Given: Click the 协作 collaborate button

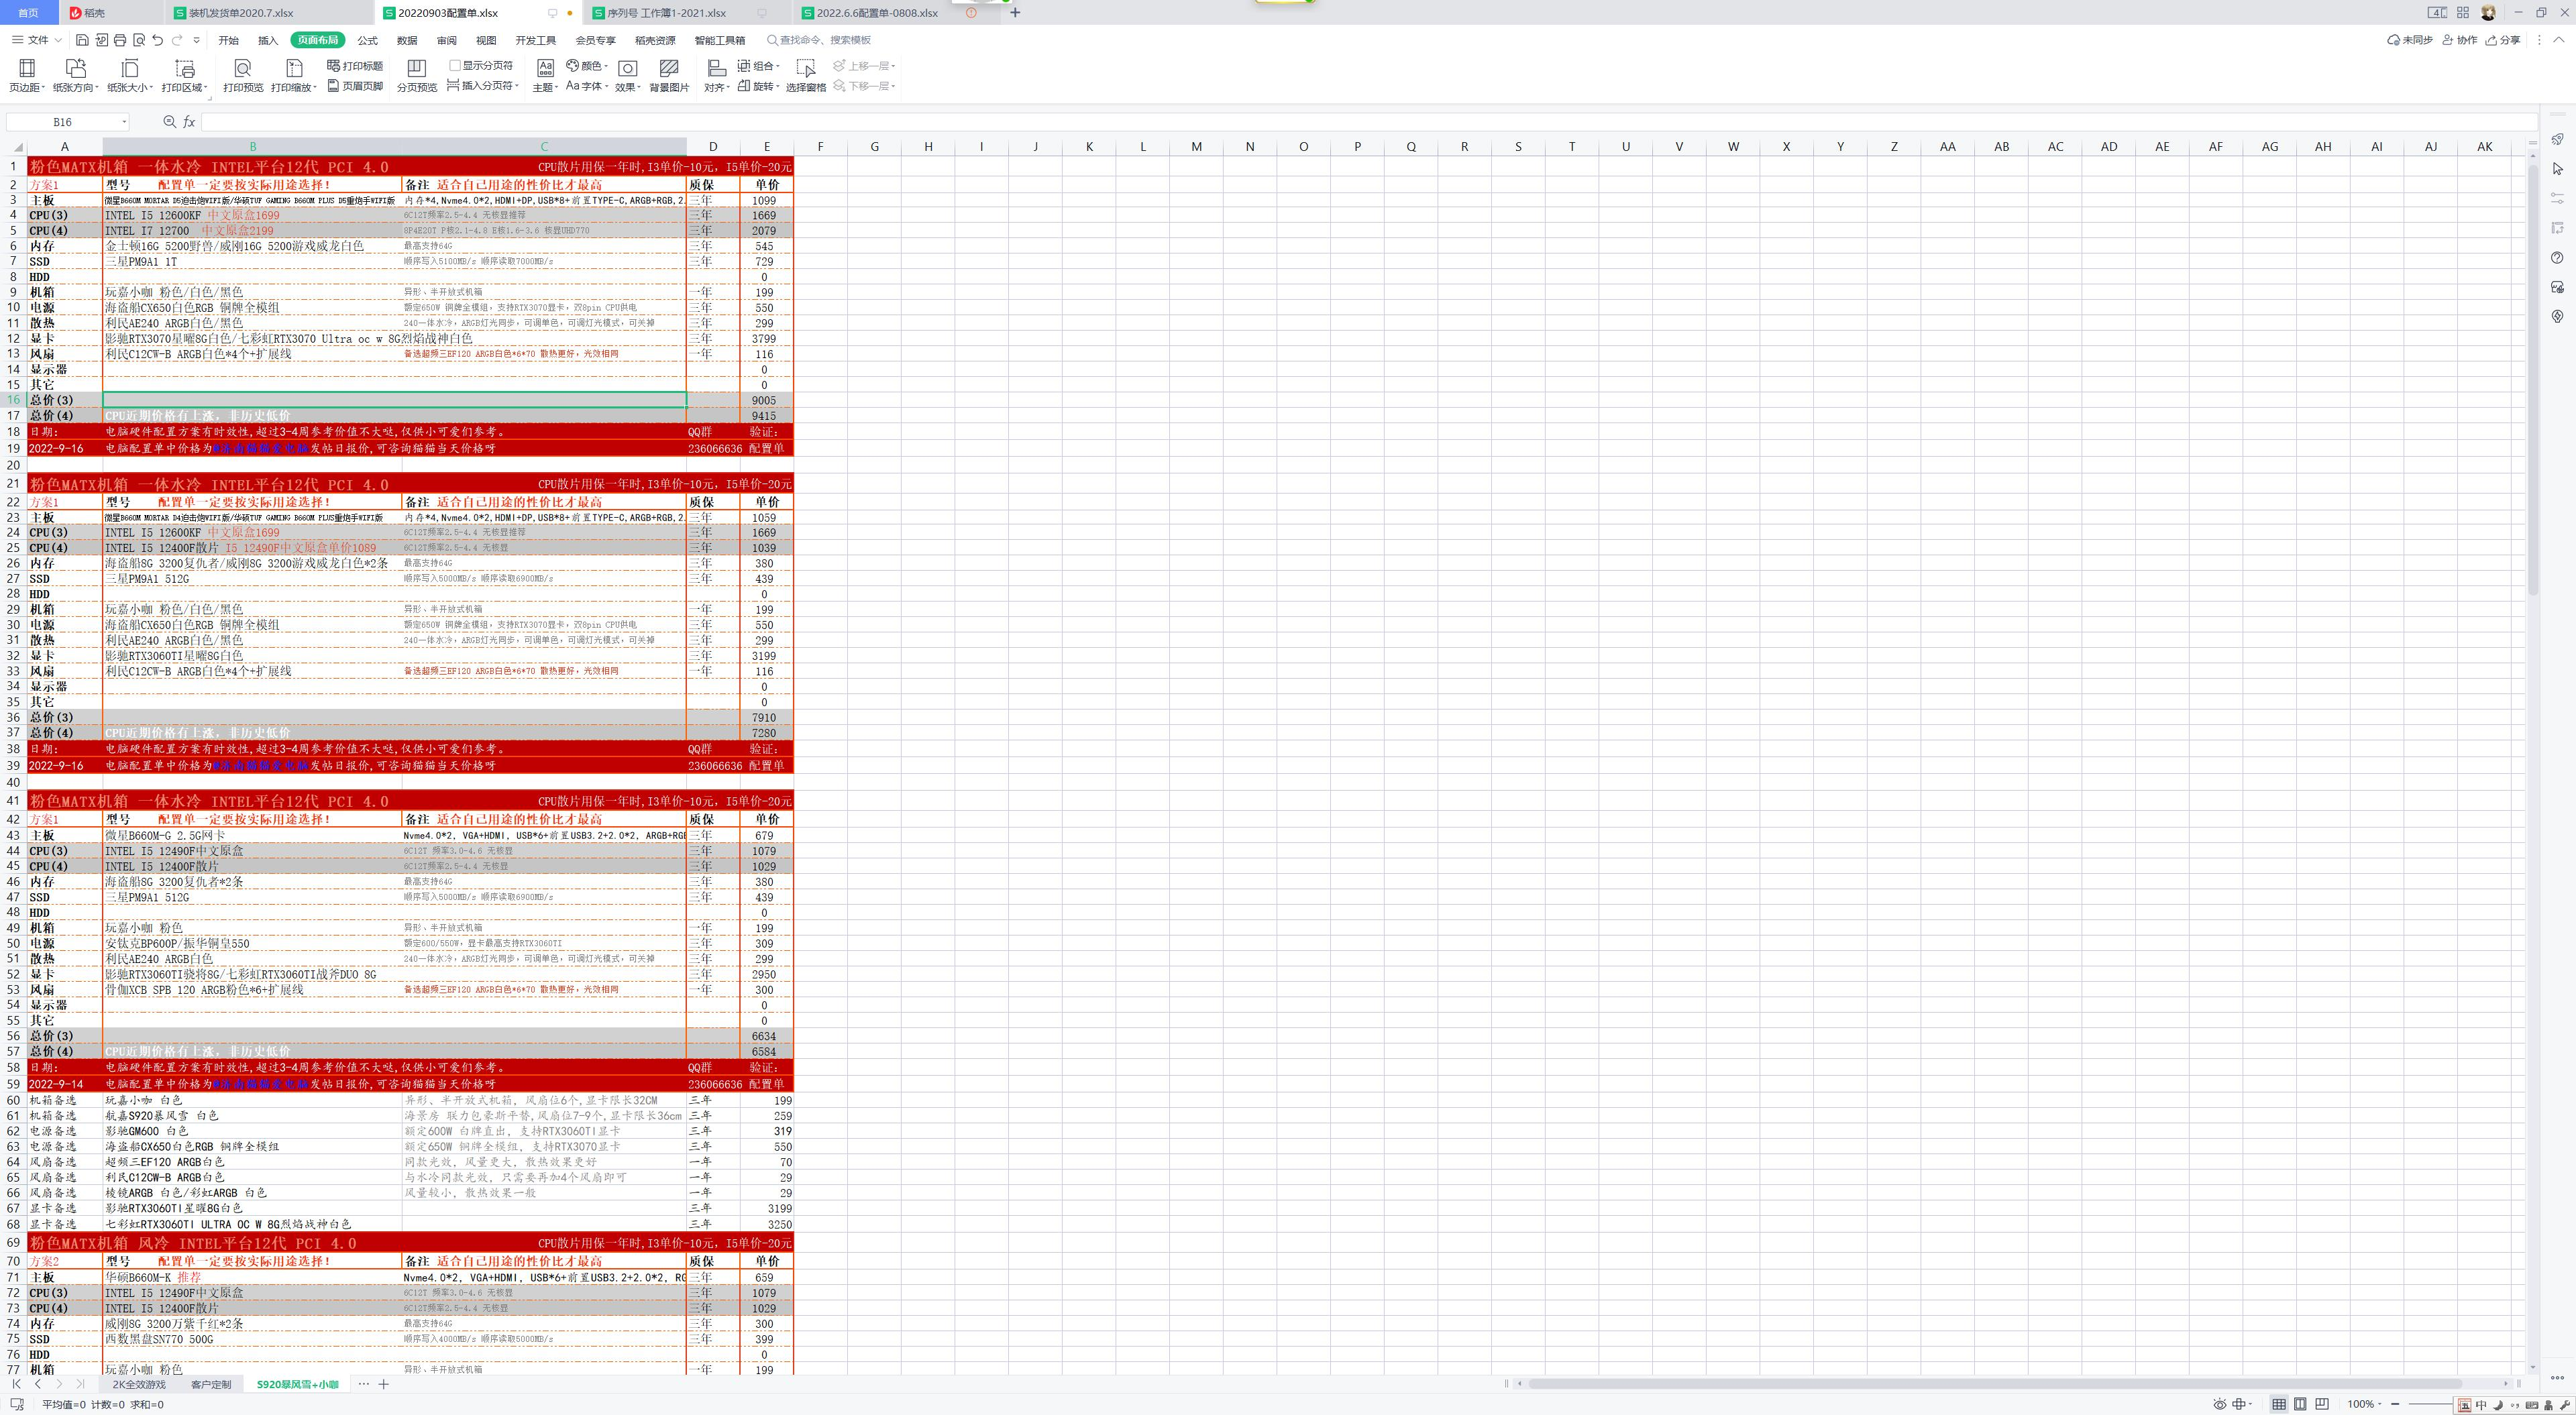Looking at the screenshot, I should (x=2460, y=40).
